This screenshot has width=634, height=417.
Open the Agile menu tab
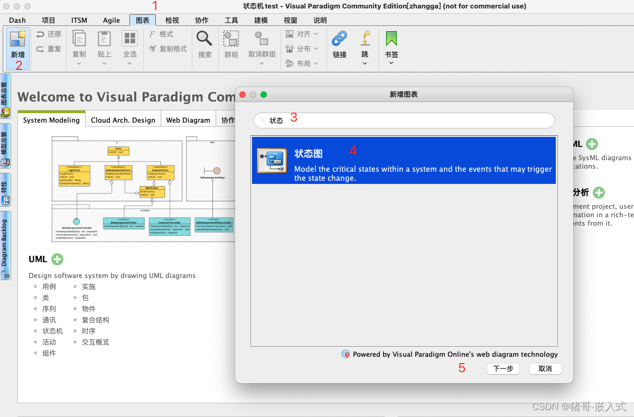[x=111, y=20]
